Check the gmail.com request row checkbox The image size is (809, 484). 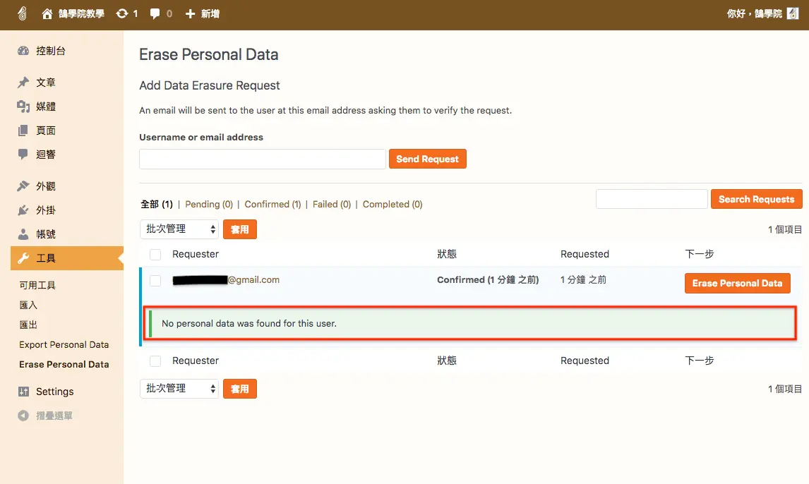(x=155, y=280)
